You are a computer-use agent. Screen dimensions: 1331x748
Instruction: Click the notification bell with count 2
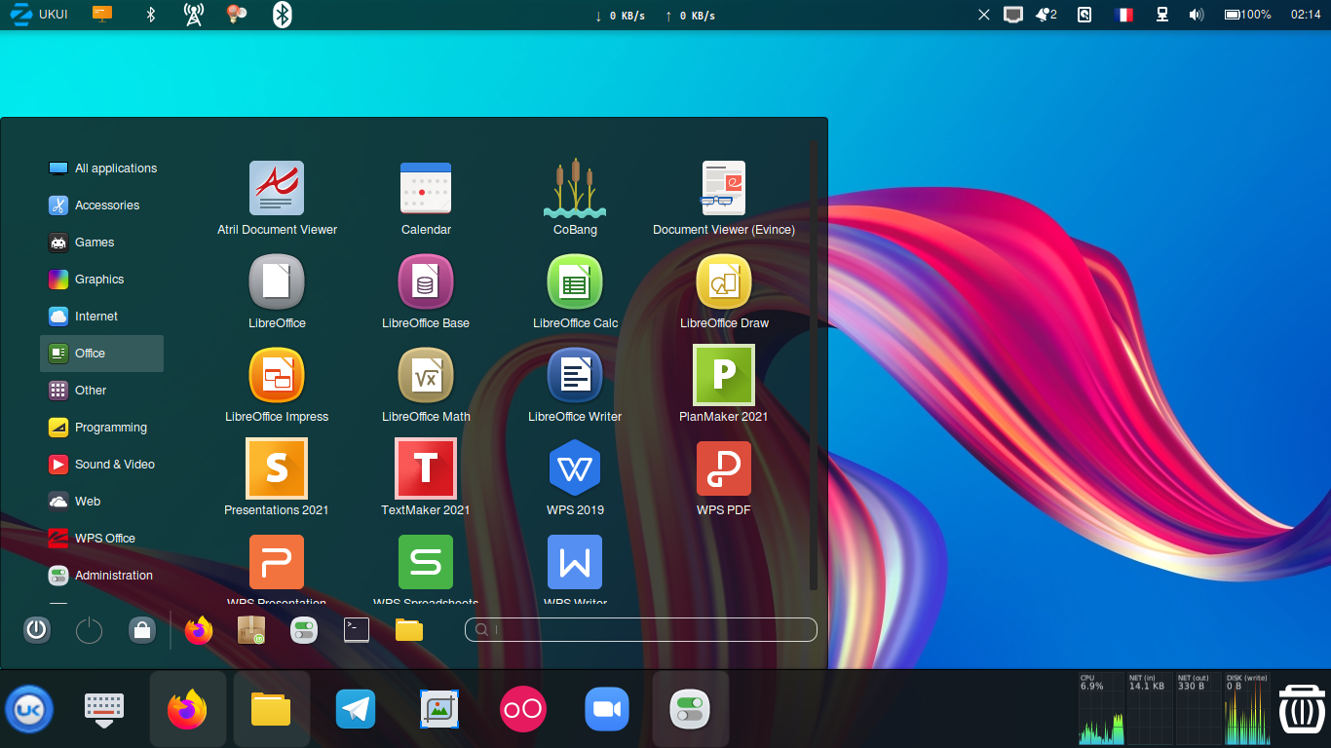[1046, 15]
